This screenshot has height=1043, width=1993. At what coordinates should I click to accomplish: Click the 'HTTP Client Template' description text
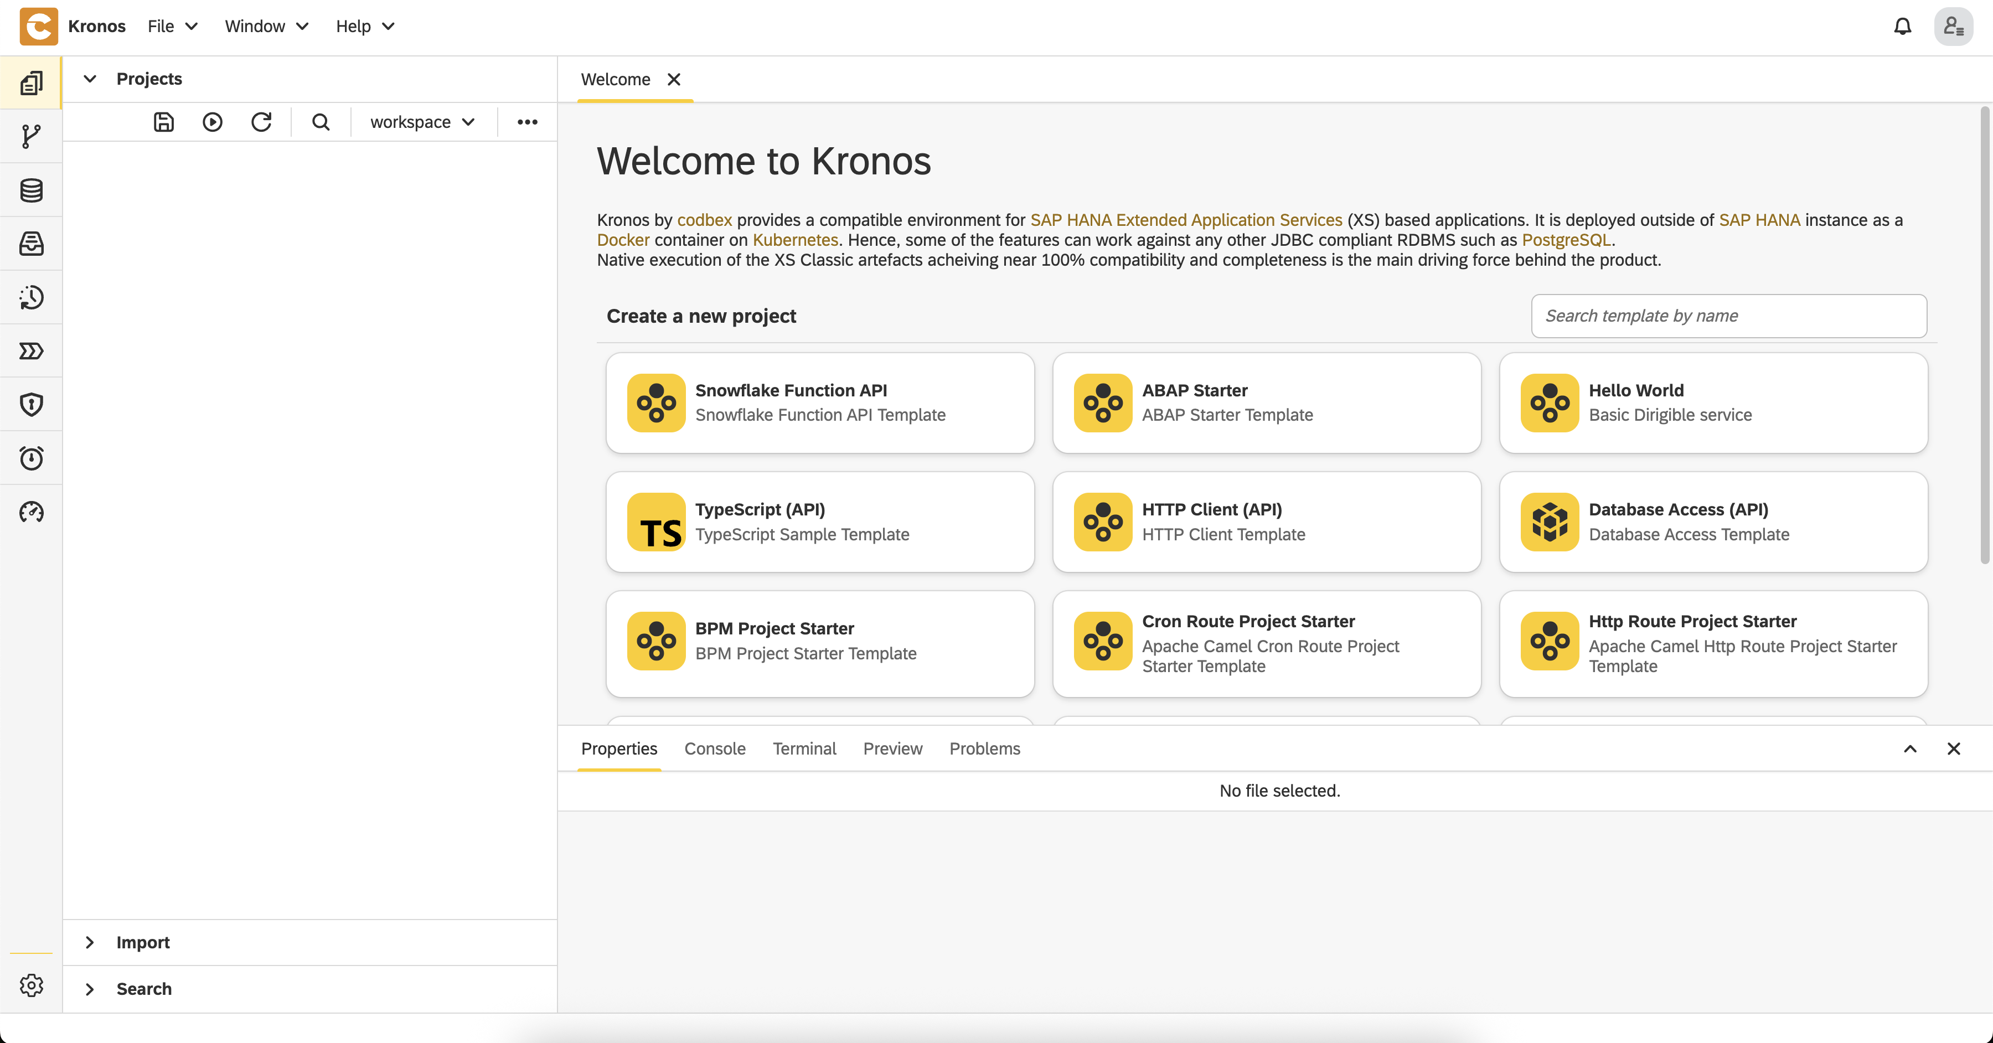[x=1223, y=534]
